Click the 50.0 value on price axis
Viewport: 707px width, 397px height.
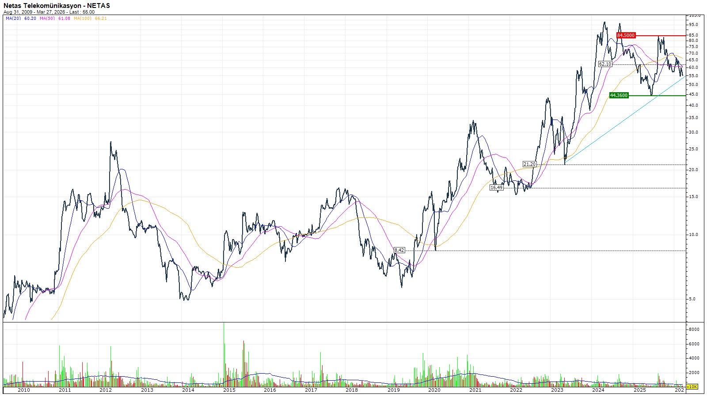coord(693,85)
